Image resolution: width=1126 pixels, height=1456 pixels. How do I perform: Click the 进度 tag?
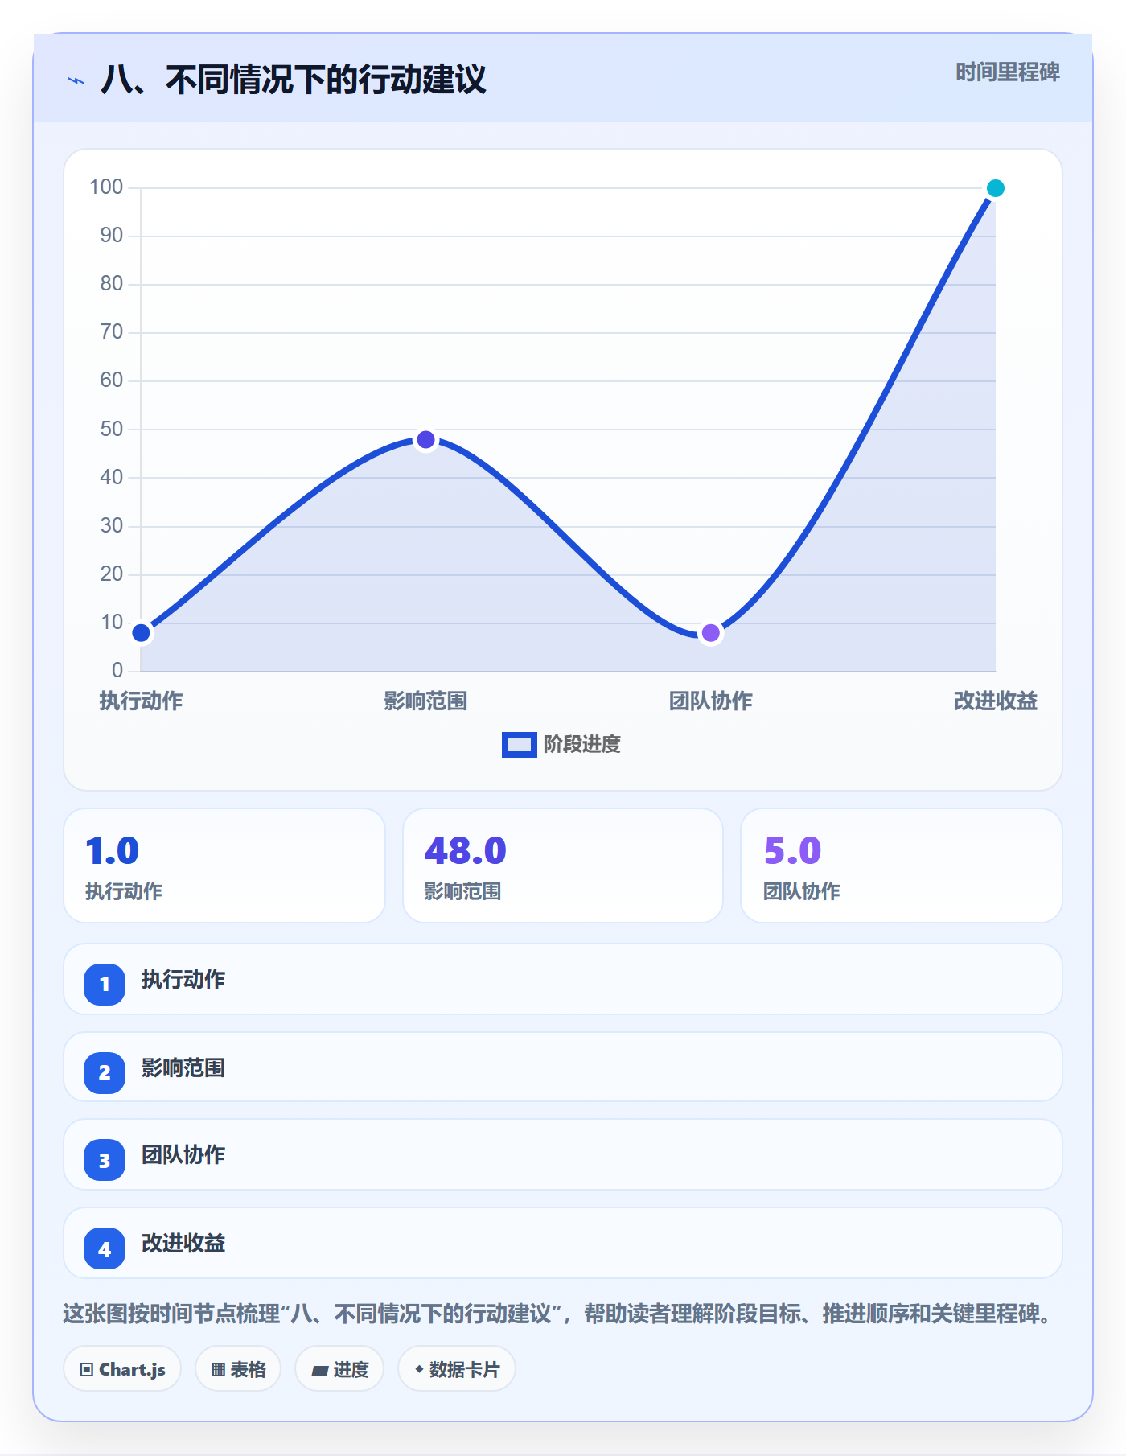click(339, 1368)
